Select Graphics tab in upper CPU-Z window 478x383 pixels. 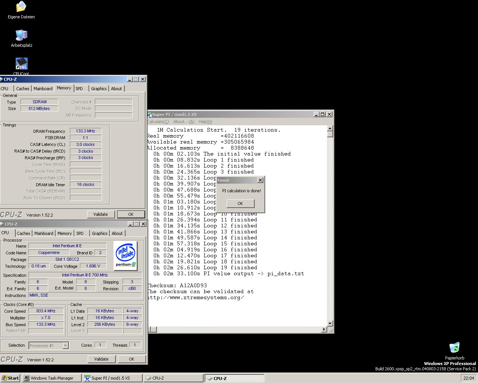tap(99, 89)
